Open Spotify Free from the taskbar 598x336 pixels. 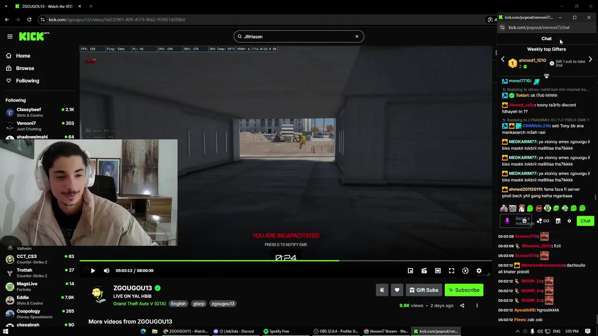coord(276,331)
